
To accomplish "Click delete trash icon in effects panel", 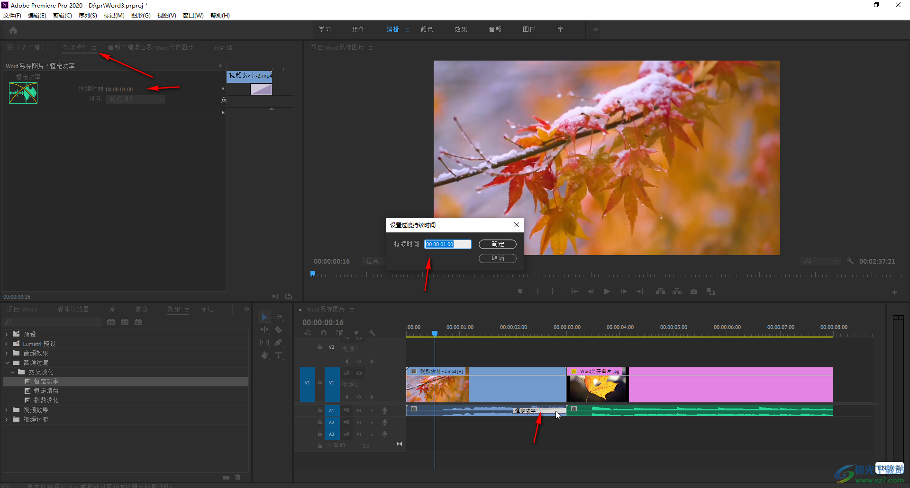I will pyautogui.click(x=238, y=477).
